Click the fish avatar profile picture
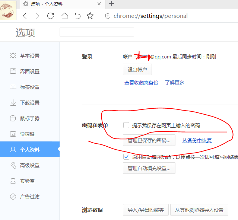The height and width of the screenshot is (220, 238). pos(8,10)
